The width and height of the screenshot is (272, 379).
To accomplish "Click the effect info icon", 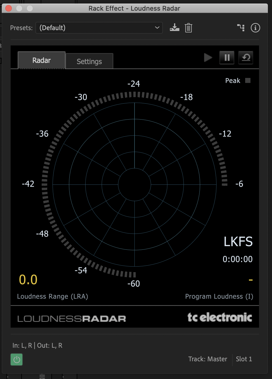I will click(255, 28).
